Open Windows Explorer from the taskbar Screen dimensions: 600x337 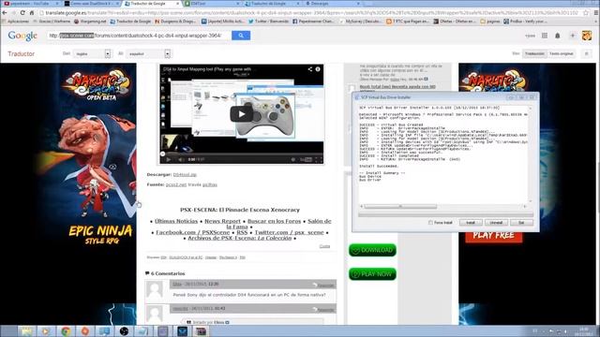tap(27, 331)
